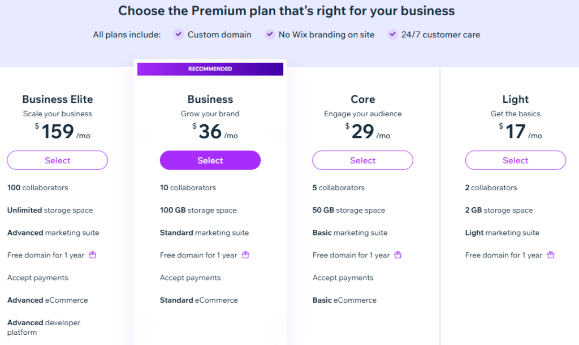
Task: Select the Light plan
Action: pos(515,160)
